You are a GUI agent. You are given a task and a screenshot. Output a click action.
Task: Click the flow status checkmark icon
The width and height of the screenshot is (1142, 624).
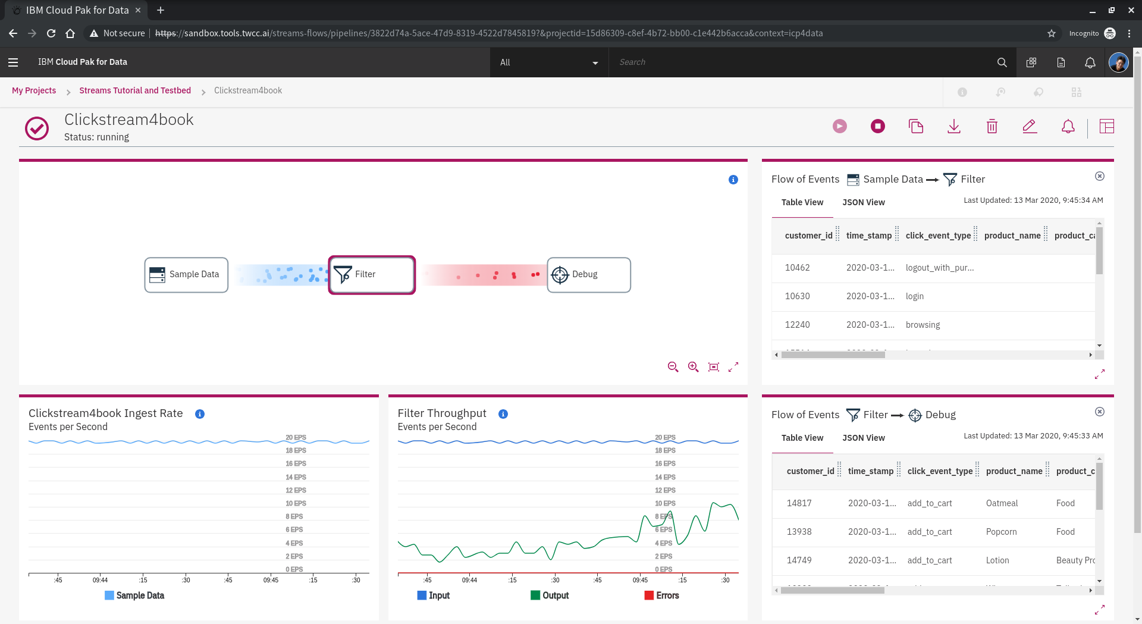pyautogui.click(x=37, y=128)
